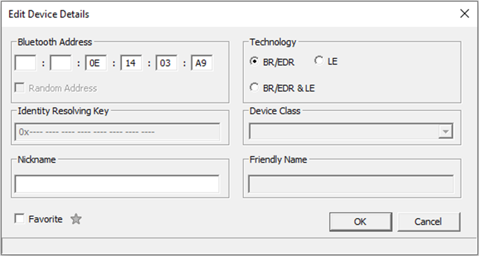Click the Edit Device Details title text
The width and height of the screenshot is (479, 256).
click(x=49, y=14)
